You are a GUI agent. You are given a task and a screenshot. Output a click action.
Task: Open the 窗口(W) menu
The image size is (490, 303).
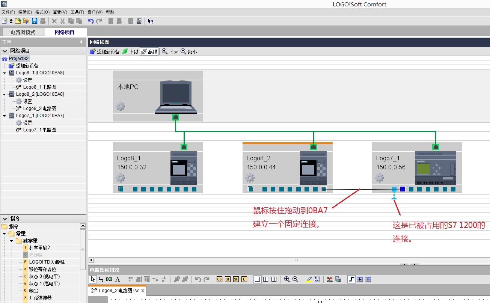pos(95,12)
